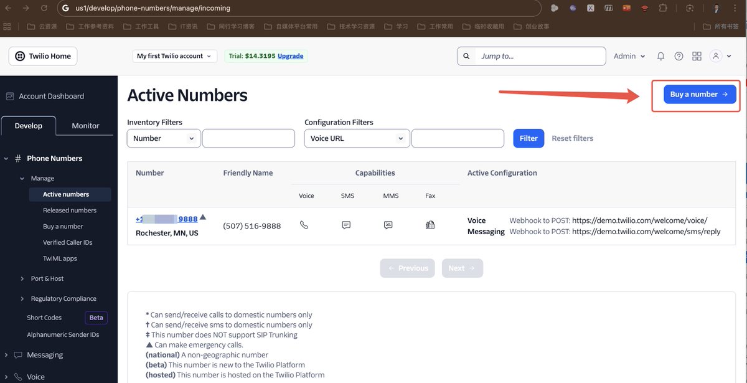747x383 pixels.
Task: Select Released numbers in sidebar
Action: point(70,210)
